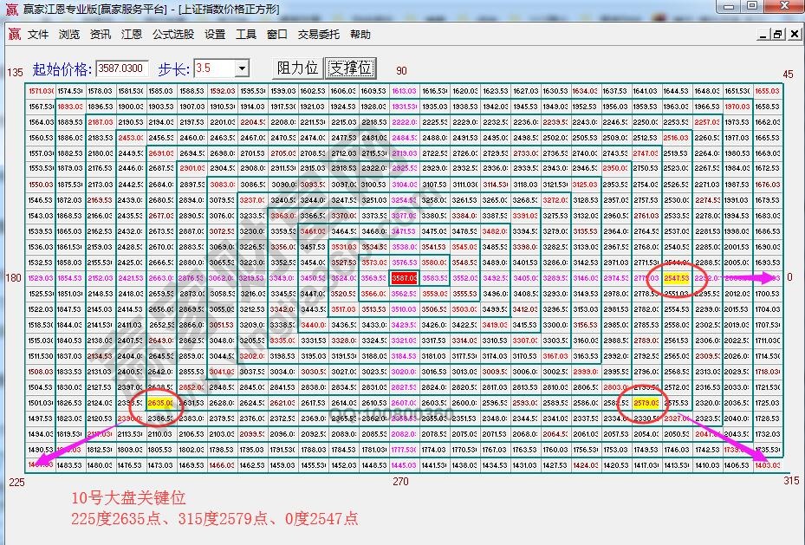The image size is (805, 545).
Task: Click the red 赢 logo on the title bar
Action: [x=12, y=9]
